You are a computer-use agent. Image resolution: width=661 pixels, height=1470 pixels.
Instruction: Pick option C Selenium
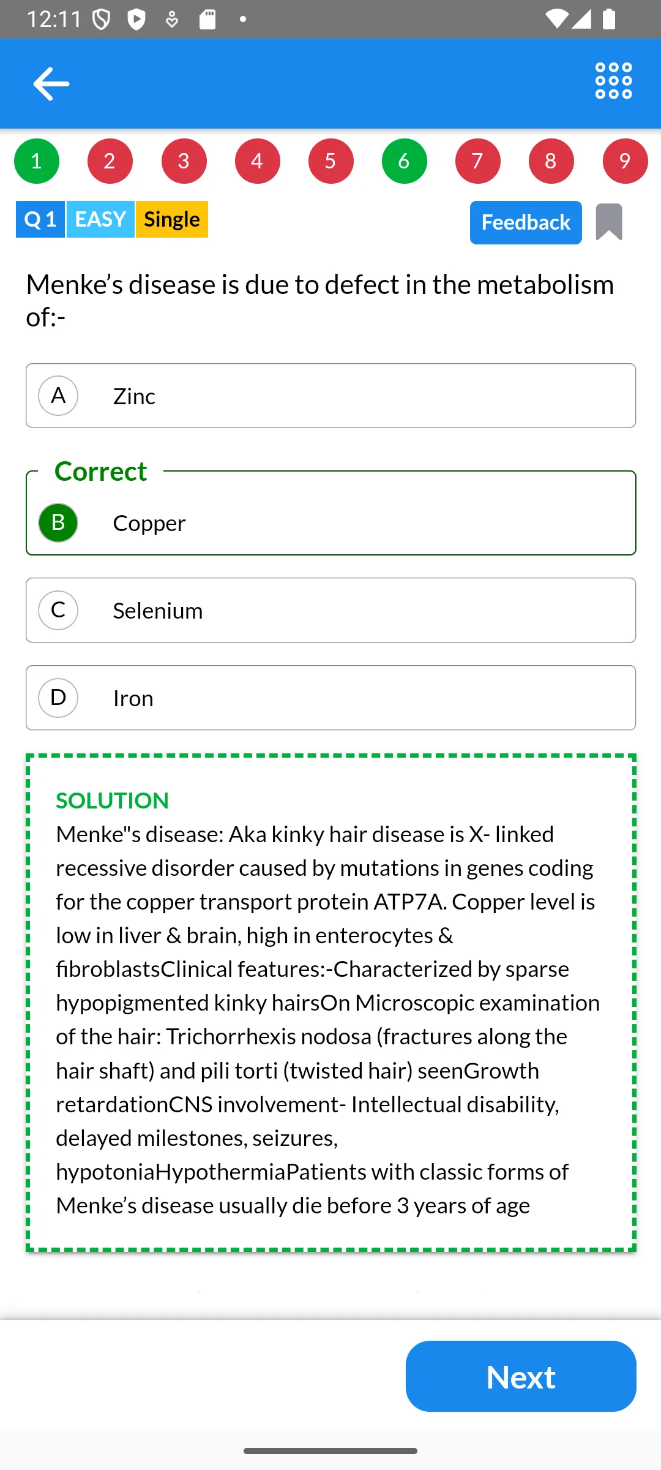330,610
